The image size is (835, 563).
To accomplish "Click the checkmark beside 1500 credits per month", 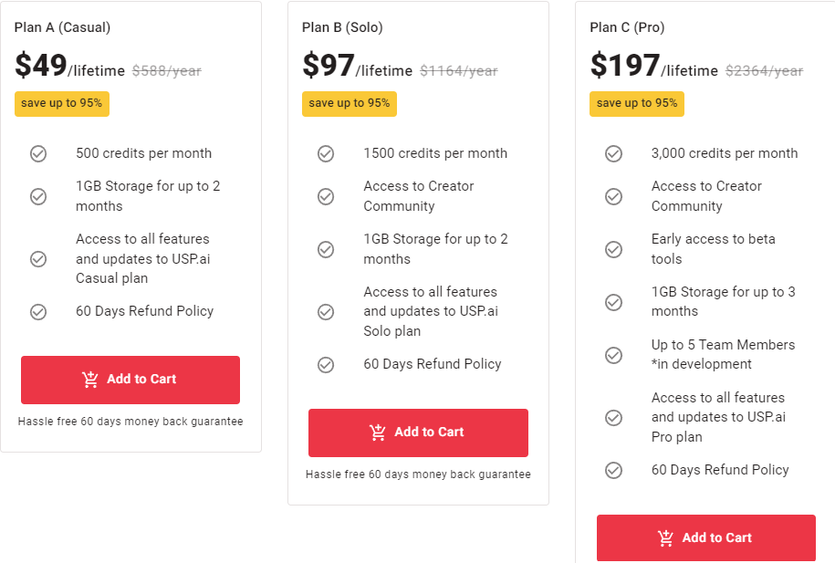I will coord(326,153).
